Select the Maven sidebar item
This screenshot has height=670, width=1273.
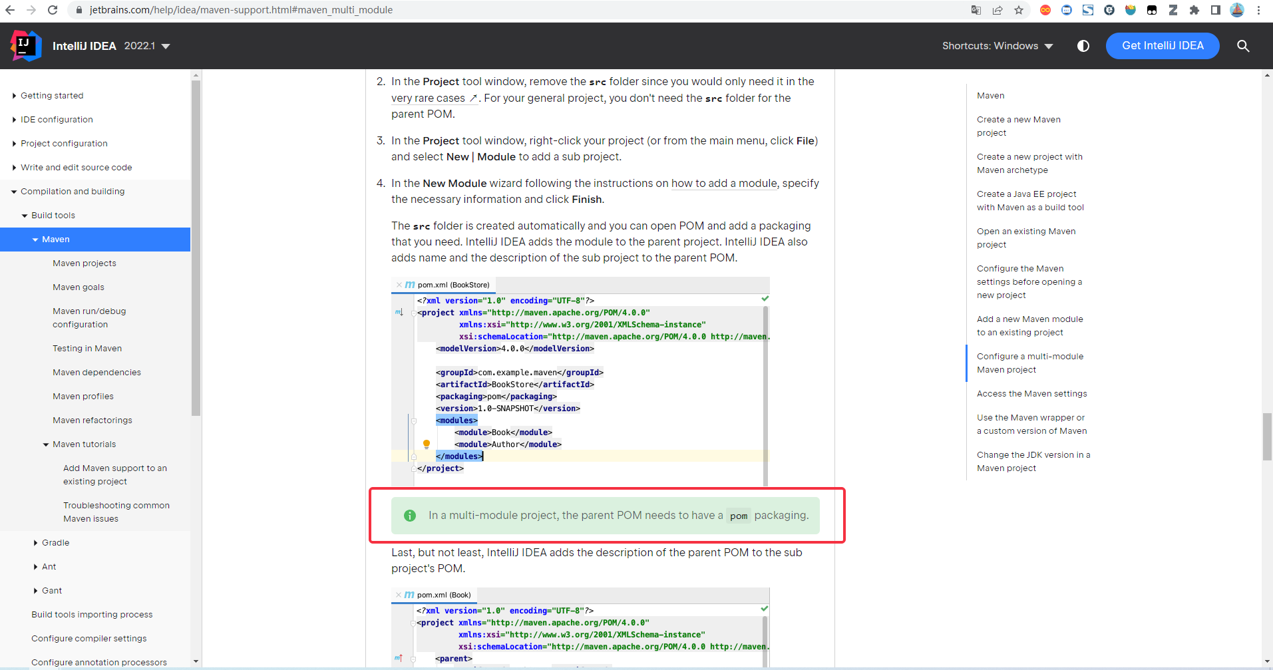click(95, 240)
